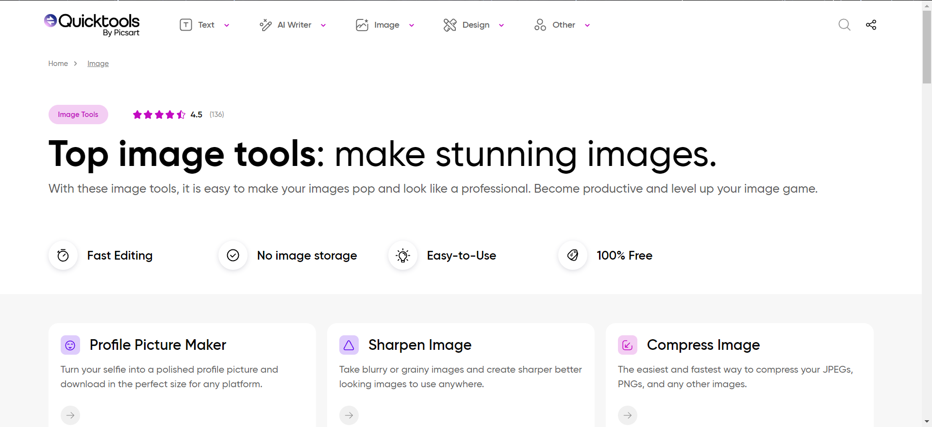
Task: Click the Compress Image icon
Action: 627,345
